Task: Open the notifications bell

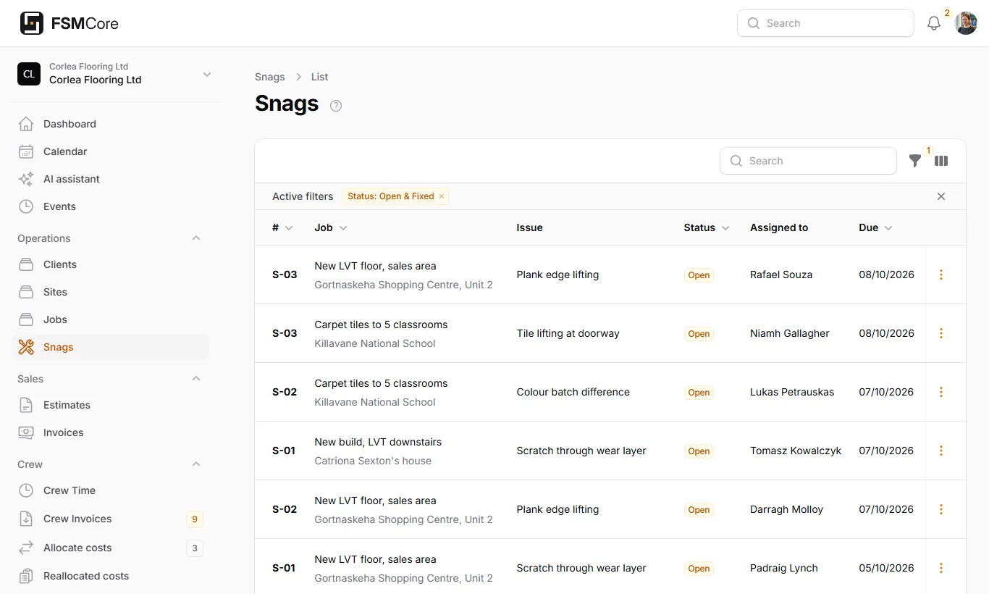Action: [934, 23]
